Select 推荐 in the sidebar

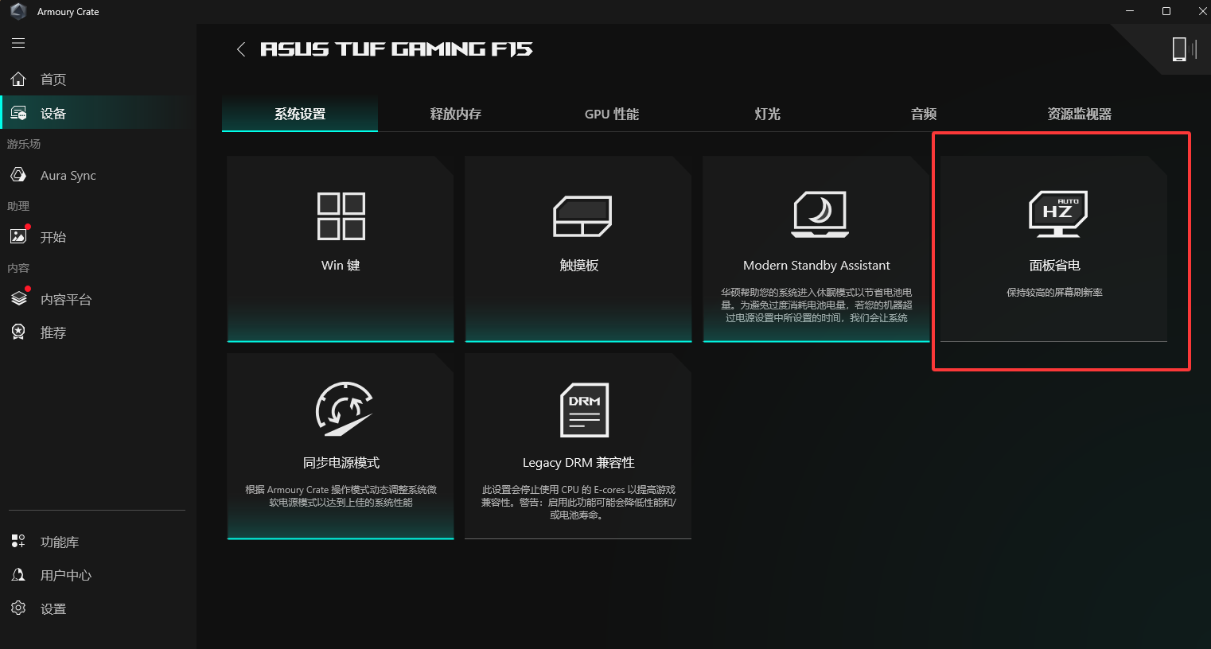click(53, 333)
